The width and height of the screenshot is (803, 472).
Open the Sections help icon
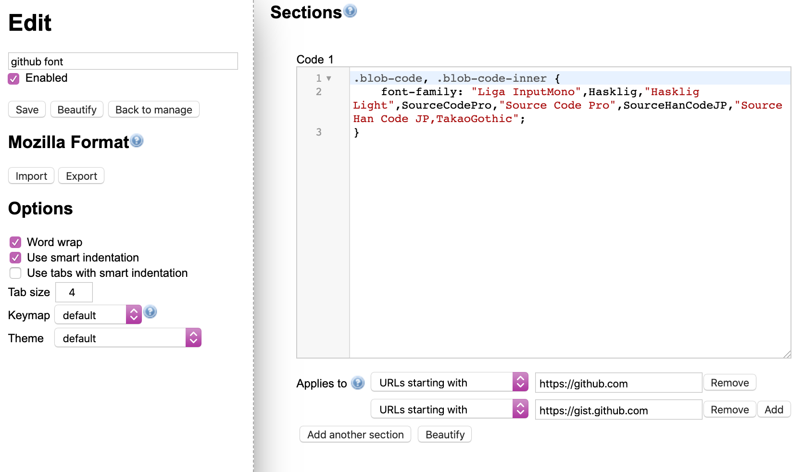351,11
